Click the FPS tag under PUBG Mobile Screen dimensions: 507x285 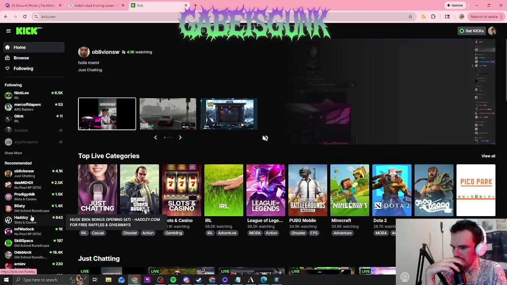click(314, 233)
